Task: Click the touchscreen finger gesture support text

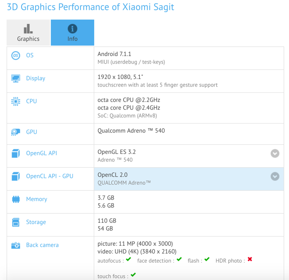Action: (x=158, y=85)
